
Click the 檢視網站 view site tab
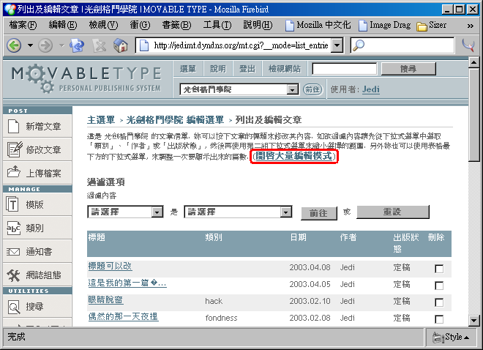[x=285, y=69]
